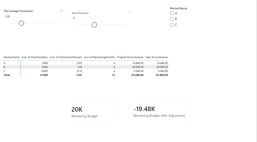Click New Encumbrance value for worker B
Screen dimensions: 257x142
point(162,67)
